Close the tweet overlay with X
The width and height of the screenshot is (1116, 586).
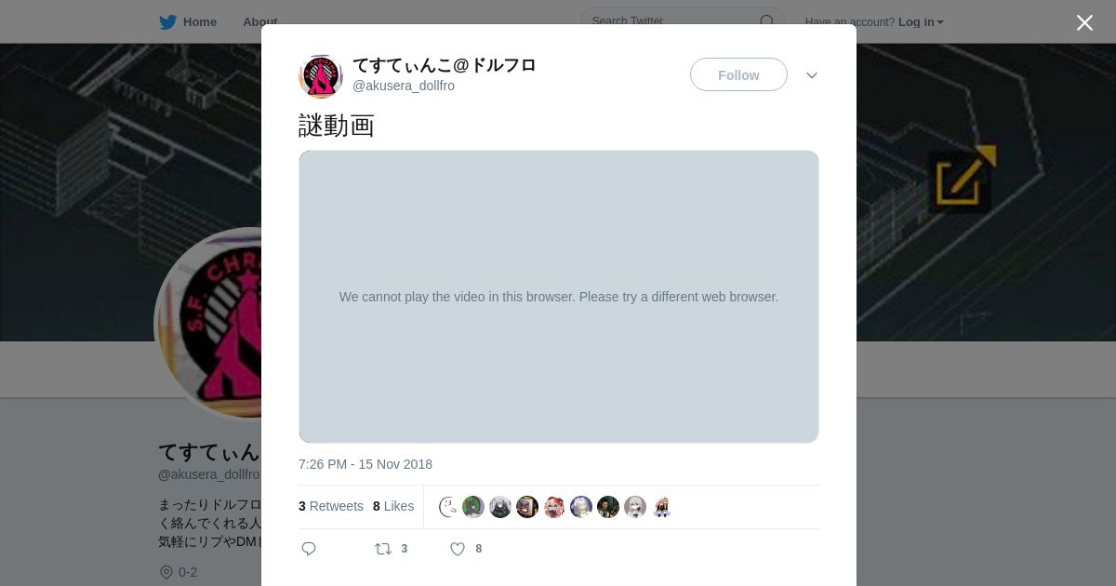point(1084,22)
